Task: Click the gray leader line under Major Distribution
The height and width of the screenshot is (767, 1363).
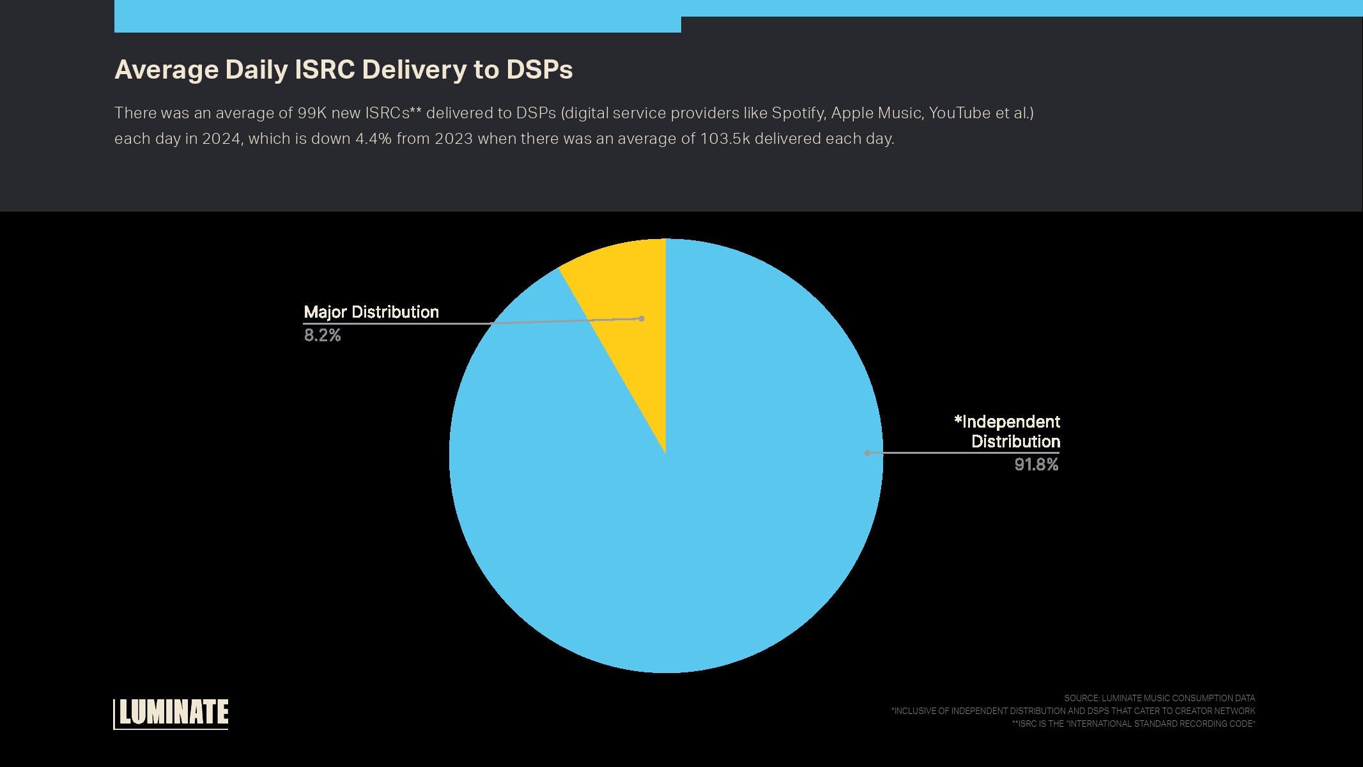Action: tap(396, 324)
